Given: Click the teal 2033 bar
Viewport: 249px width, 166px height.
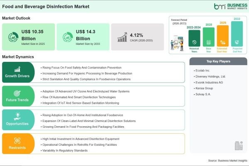Looking at the screenshot, I should coord(237,34).
